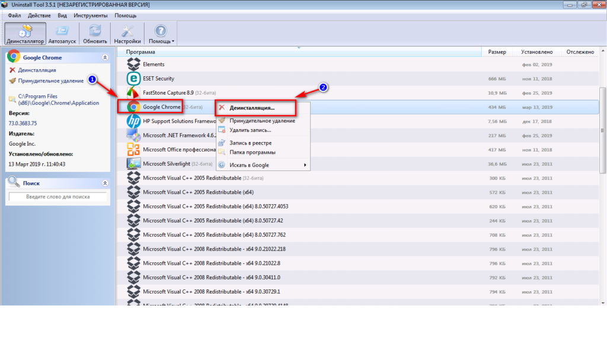607x341 pixels.
Task: Click Принудительное удаление link in sidebar
Action: pos(51,81)
